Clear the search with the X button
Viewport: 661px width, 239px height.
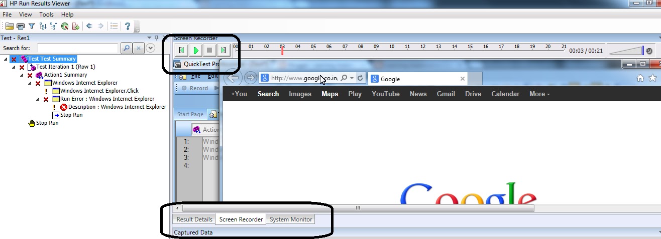click(138, 48)
